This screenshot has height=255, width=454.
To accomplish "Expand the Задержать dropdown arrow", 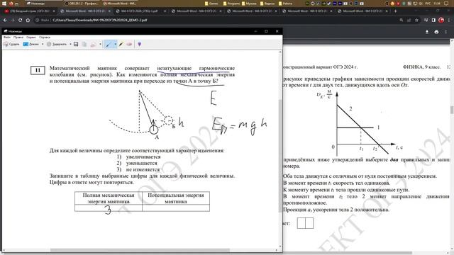I will pos(70,44).
